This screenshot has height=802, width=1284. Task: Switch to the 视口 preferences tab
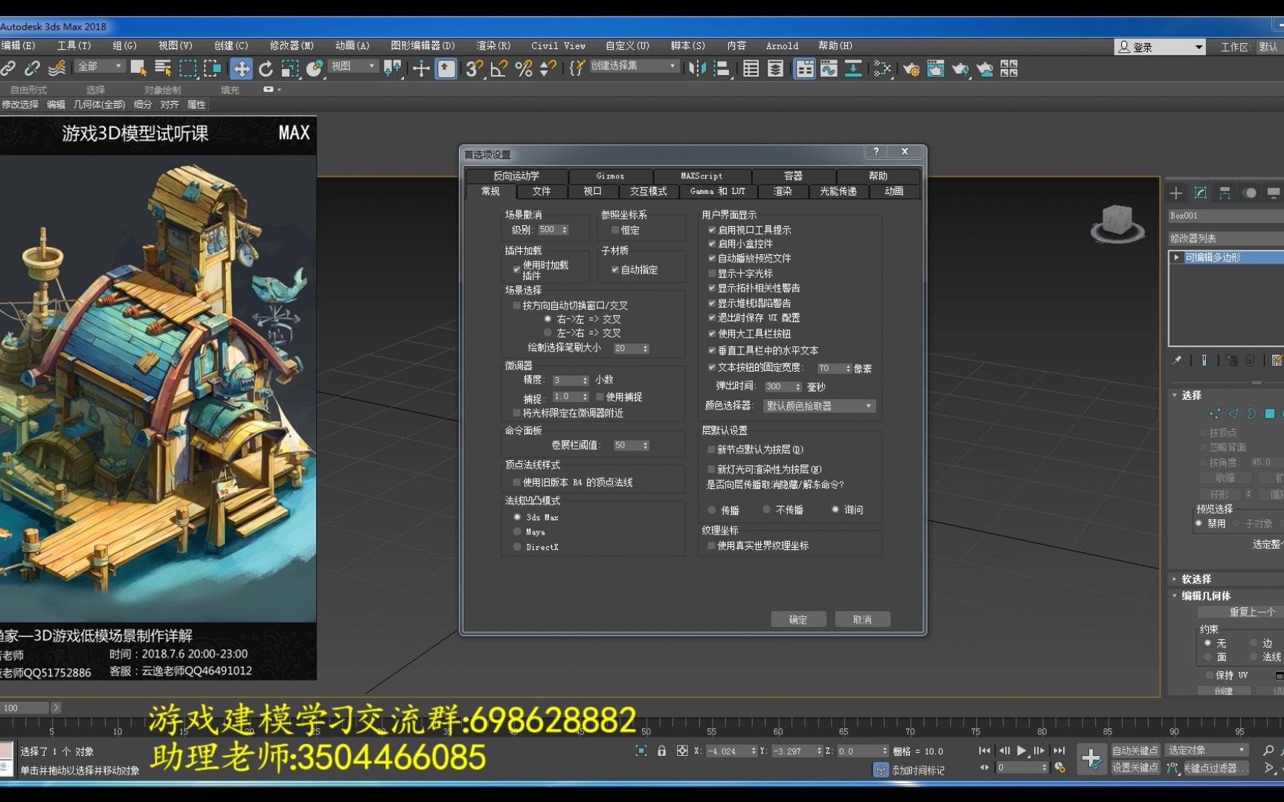pos(592,192)
